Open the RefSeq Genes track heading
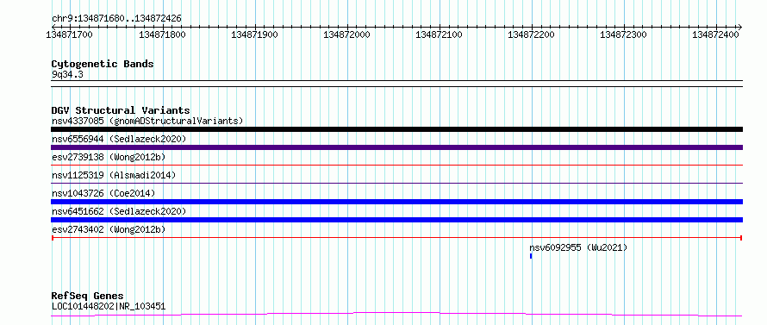 tap(88, 297)
